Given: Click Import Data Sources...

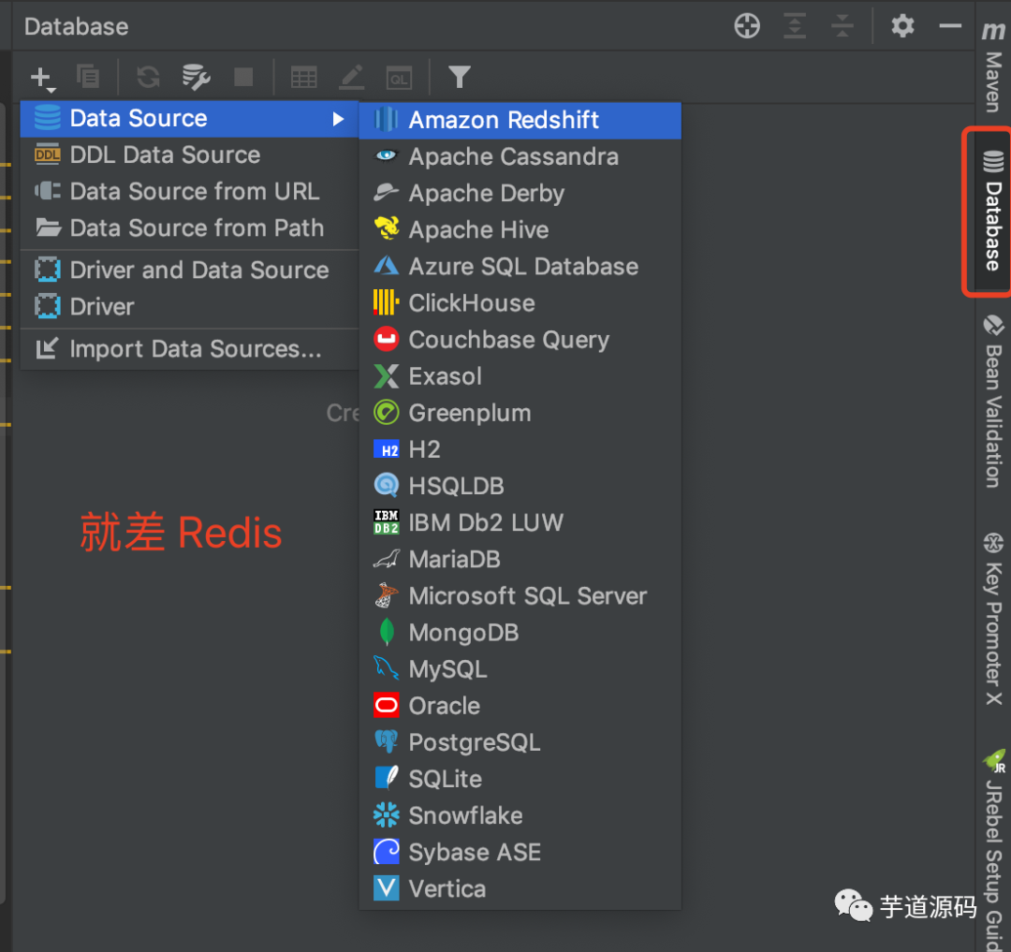Looking at the screenshot, I should click(189, 349).
